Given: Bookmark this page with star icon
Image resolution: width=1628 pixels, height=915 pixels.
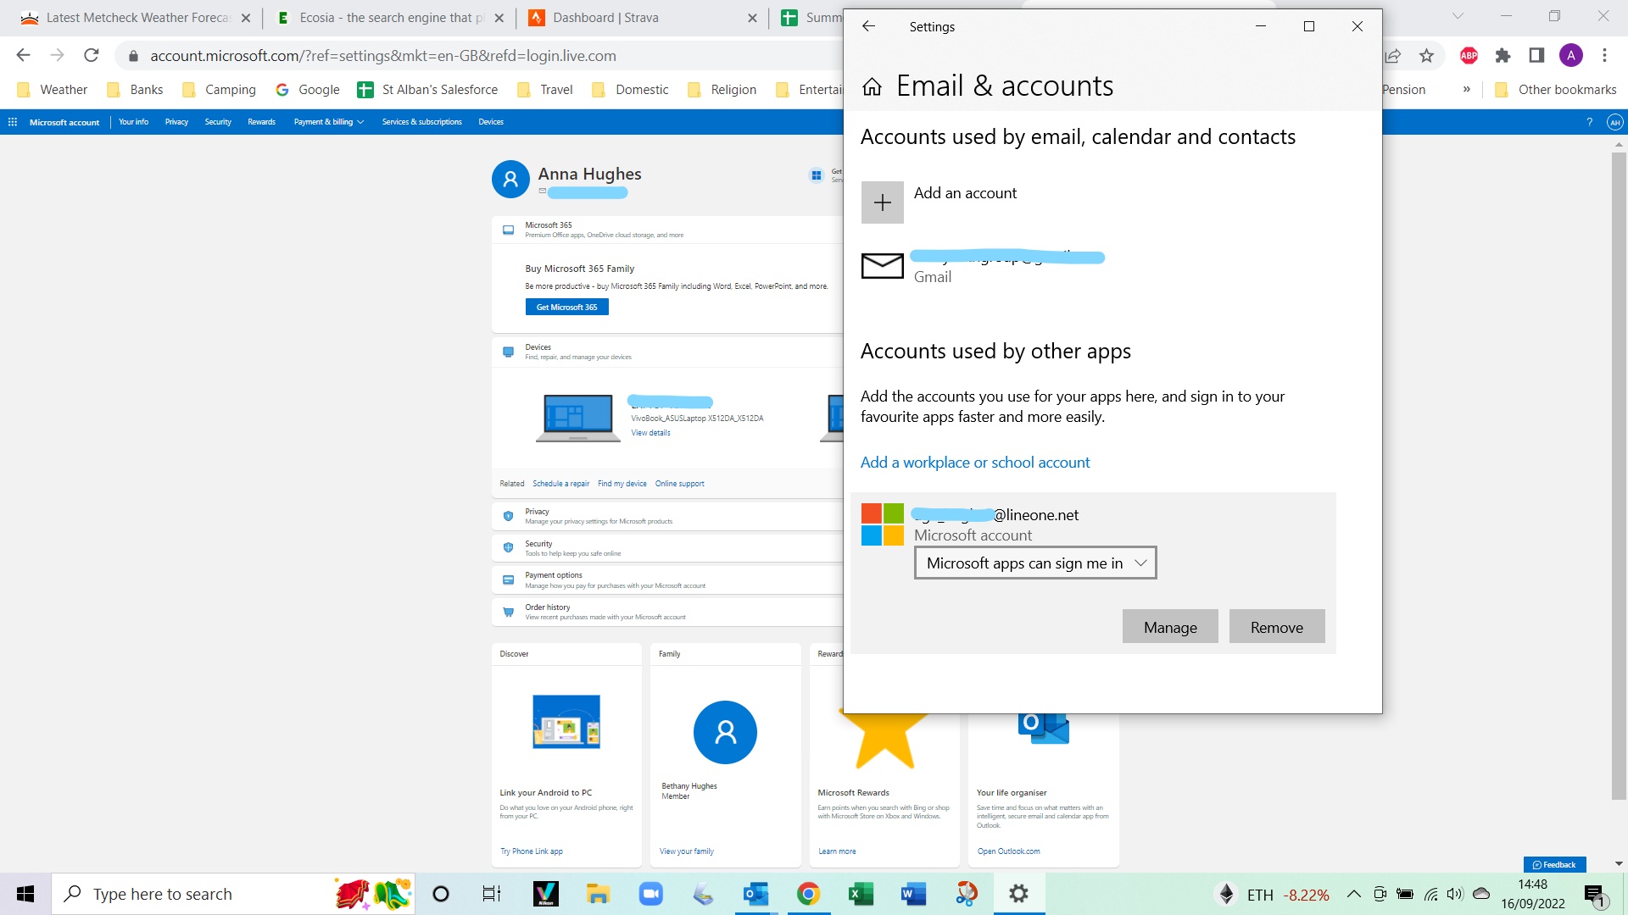Looking at the screenshot, I should pos(1426,56).
